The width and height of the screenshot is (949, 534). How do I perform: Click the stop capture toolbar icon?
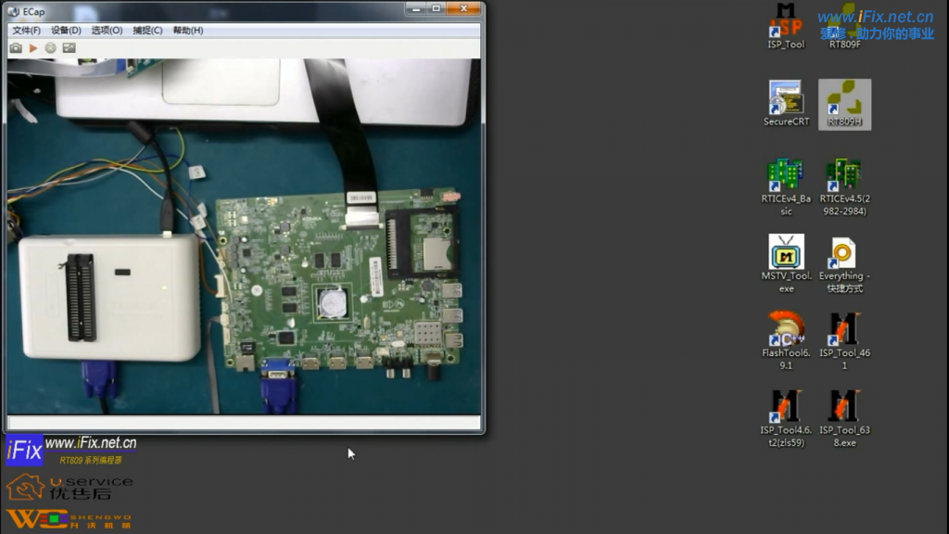51,47
